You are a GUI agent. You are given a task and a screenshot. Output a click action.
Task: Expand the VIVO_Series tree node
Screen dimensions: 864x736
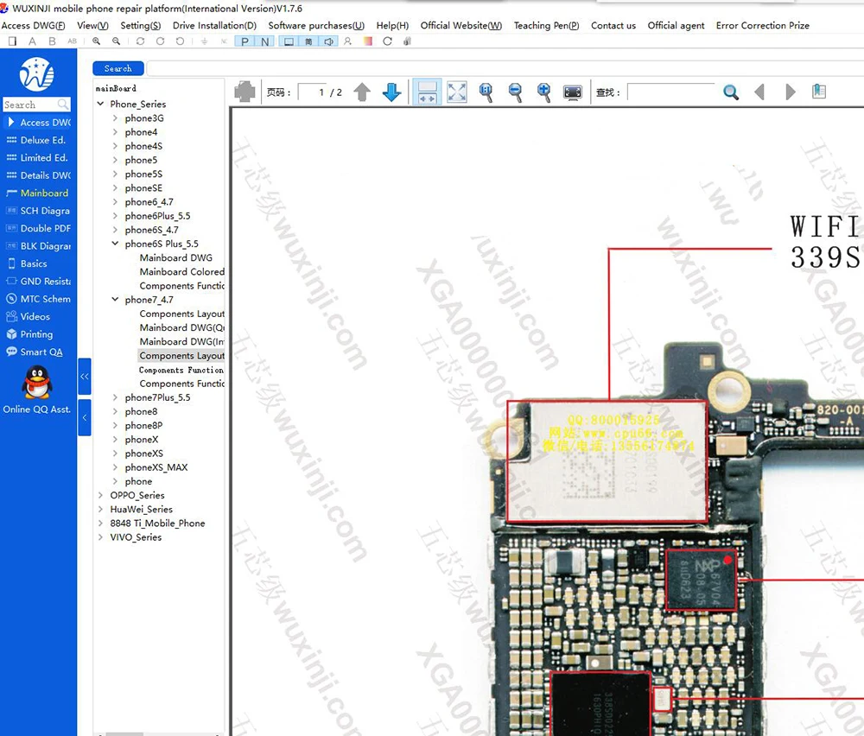click(100, 537)
